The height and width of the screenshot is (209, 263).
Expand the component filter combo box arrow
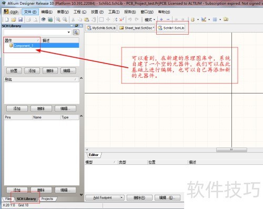click(x=69, y=32)
